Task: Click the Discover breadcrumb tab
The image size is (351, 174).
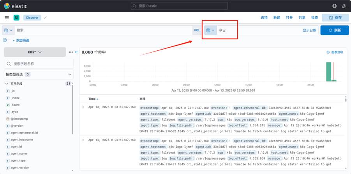Action: tap(32, 18)
